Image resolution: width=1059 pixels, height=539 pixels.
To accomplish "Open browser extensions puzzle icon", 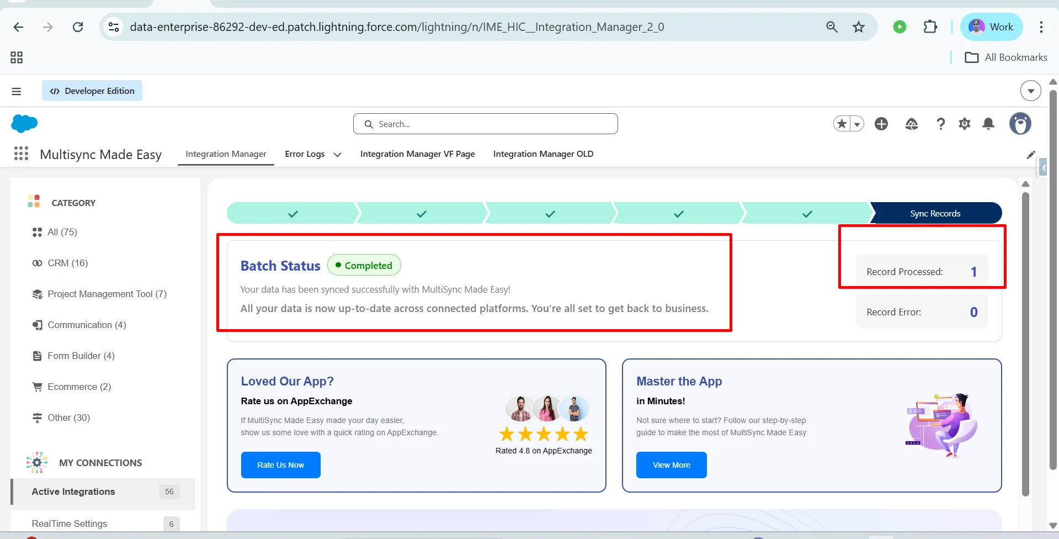I will point(930,27).
